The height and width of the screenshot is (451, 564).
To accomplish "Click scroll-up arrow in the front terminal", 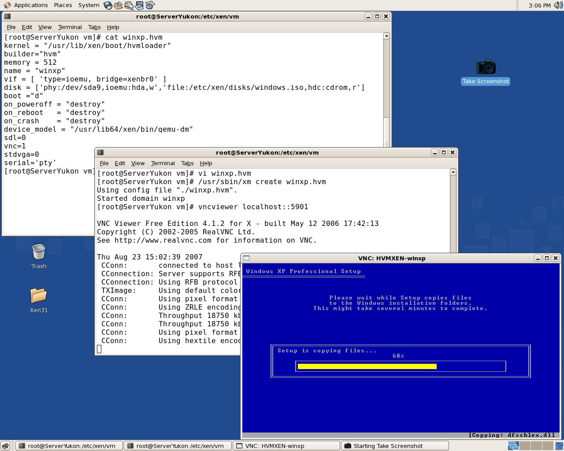I will tap(453, 172).
